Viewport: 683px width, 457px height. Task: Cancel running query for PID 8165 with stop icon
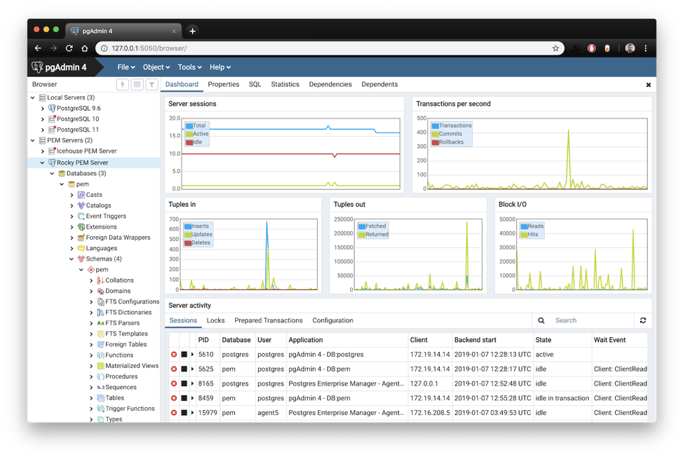[x=183, y=383]
